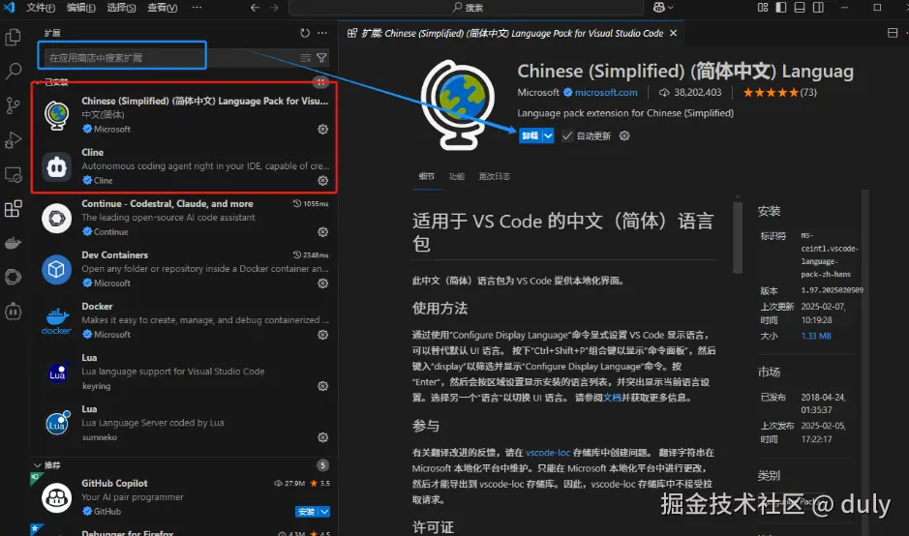The image size is (909, 536).
Task: Open Docker view in activity bar
Action: (x=13, y=243)
